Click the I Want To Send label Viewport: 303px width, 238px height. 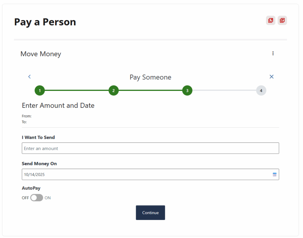tap(38, 137)
